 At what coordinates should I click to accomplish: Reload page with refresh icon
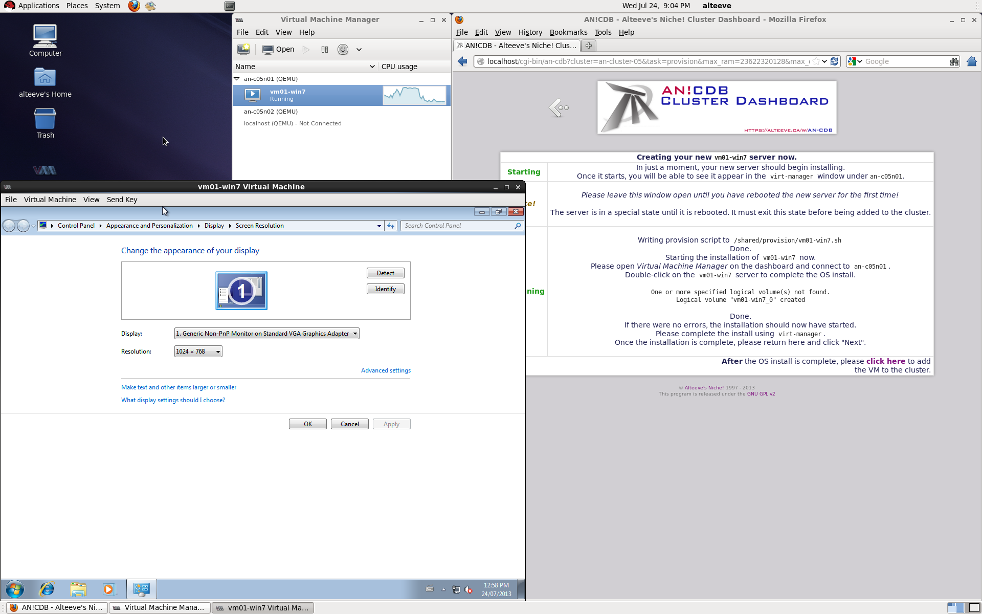[x=834, y=61]
